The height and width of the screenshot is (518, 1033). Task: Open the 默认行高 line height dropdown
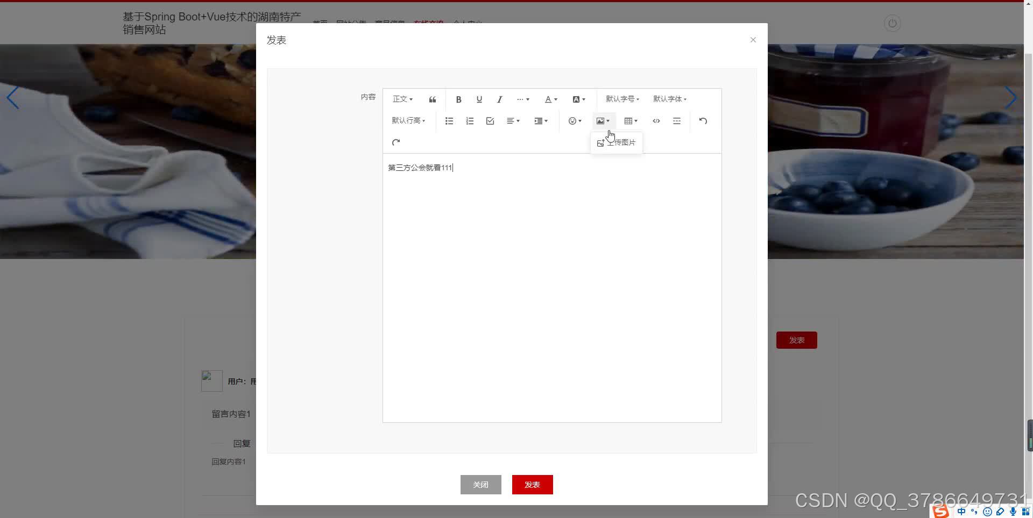[408, 121]
